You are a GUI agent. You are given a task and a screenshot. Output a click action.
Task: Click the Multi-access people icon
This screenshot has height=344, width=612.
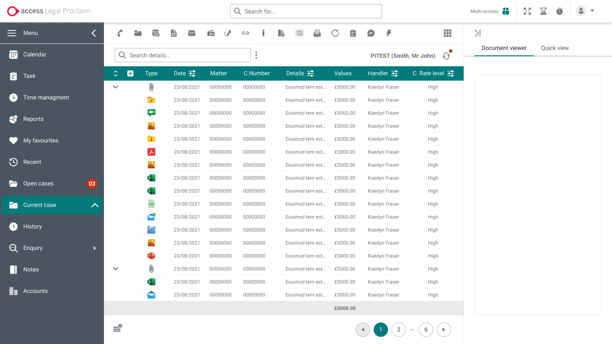[x=506, y=11]
